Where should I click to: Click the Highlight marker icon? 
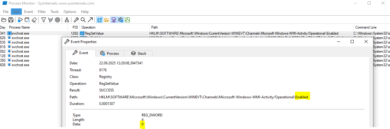point(50,20)
